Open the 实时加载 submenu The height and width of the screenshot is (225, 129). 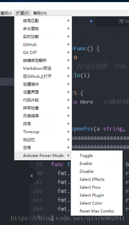(43, 37)
